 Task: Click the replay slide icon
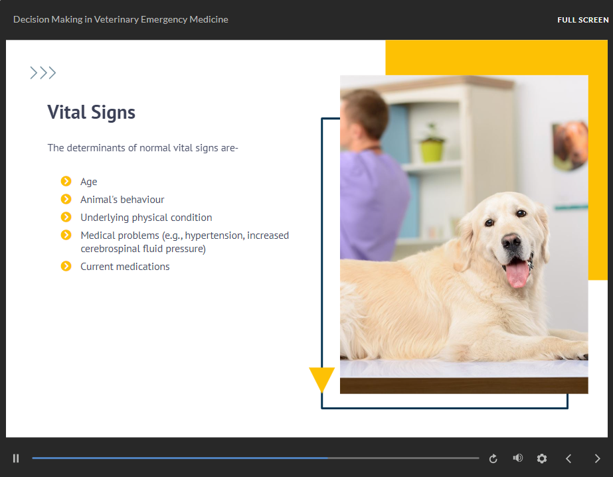point(493,458)
